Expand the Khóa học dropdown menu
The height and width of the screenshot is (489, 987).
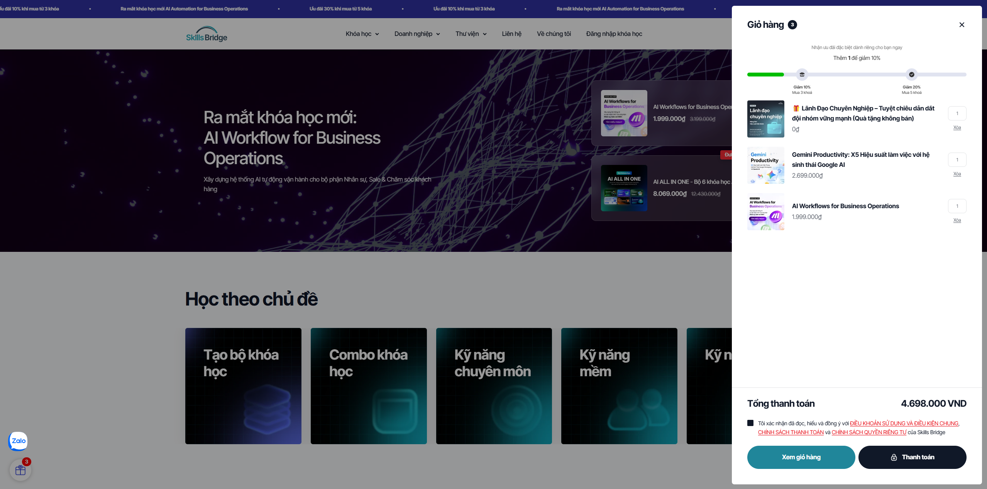pyautogui.click(x=362, y=34)
